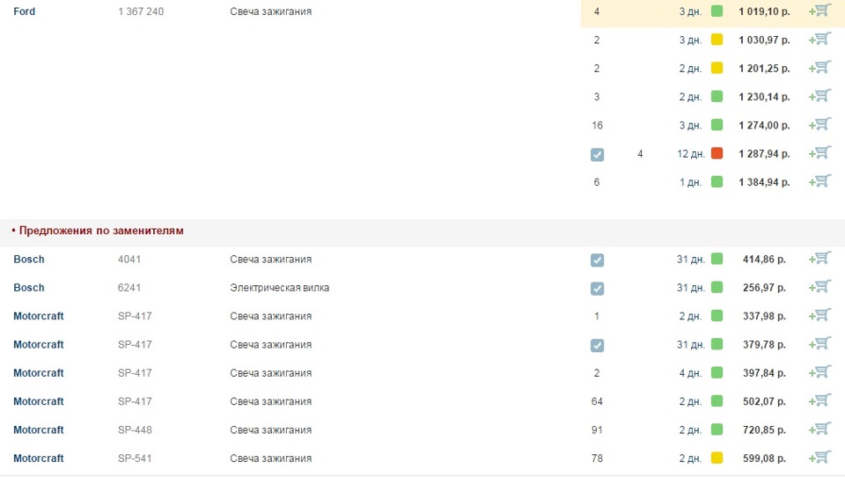Add the 1 274,00 р. offer to cart
This screenshot has width=845, height=477.
tap(819, 124)
